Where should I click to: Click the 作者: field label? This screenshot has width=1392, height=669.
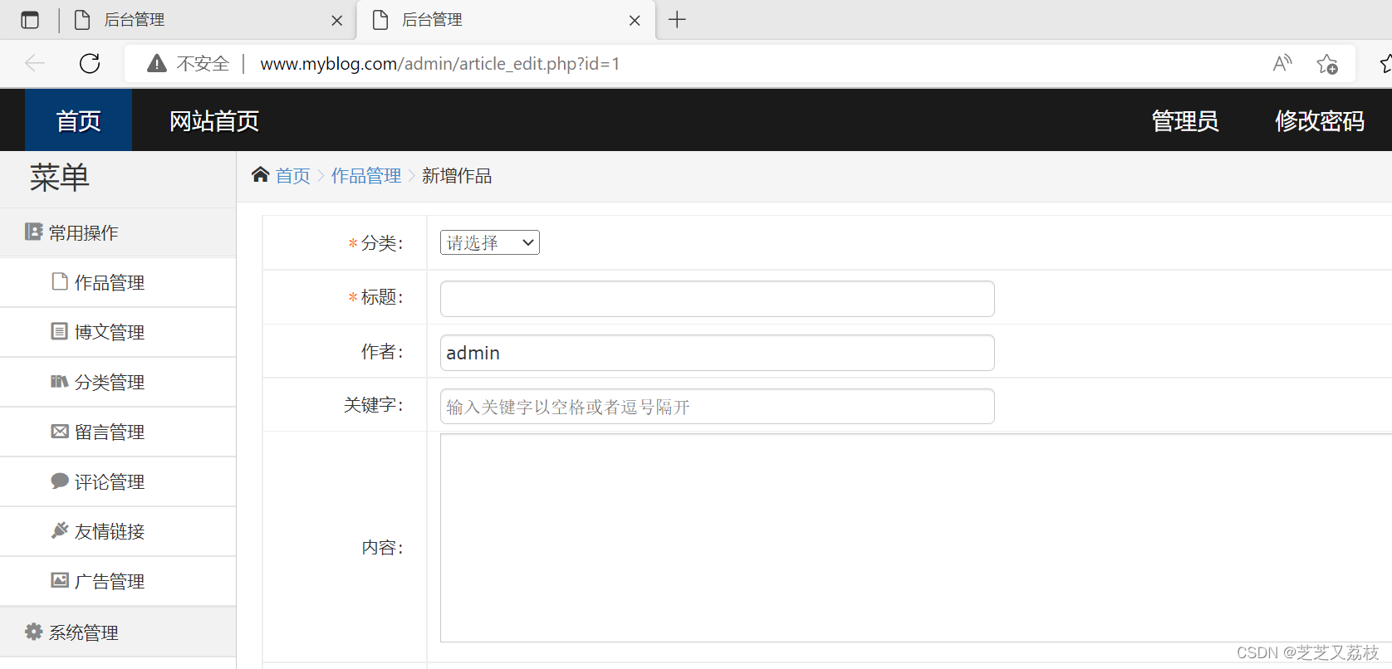(x=382, y=352)
